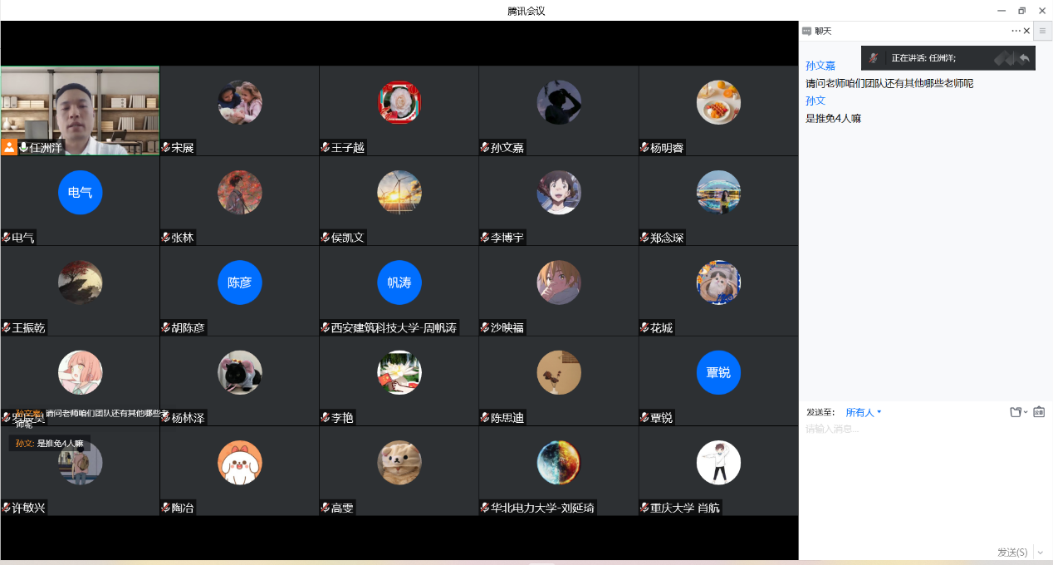Screen dimensions: 1053x565
Task: Click muted mic icon next to 宋展
Action: pos(165,147)
